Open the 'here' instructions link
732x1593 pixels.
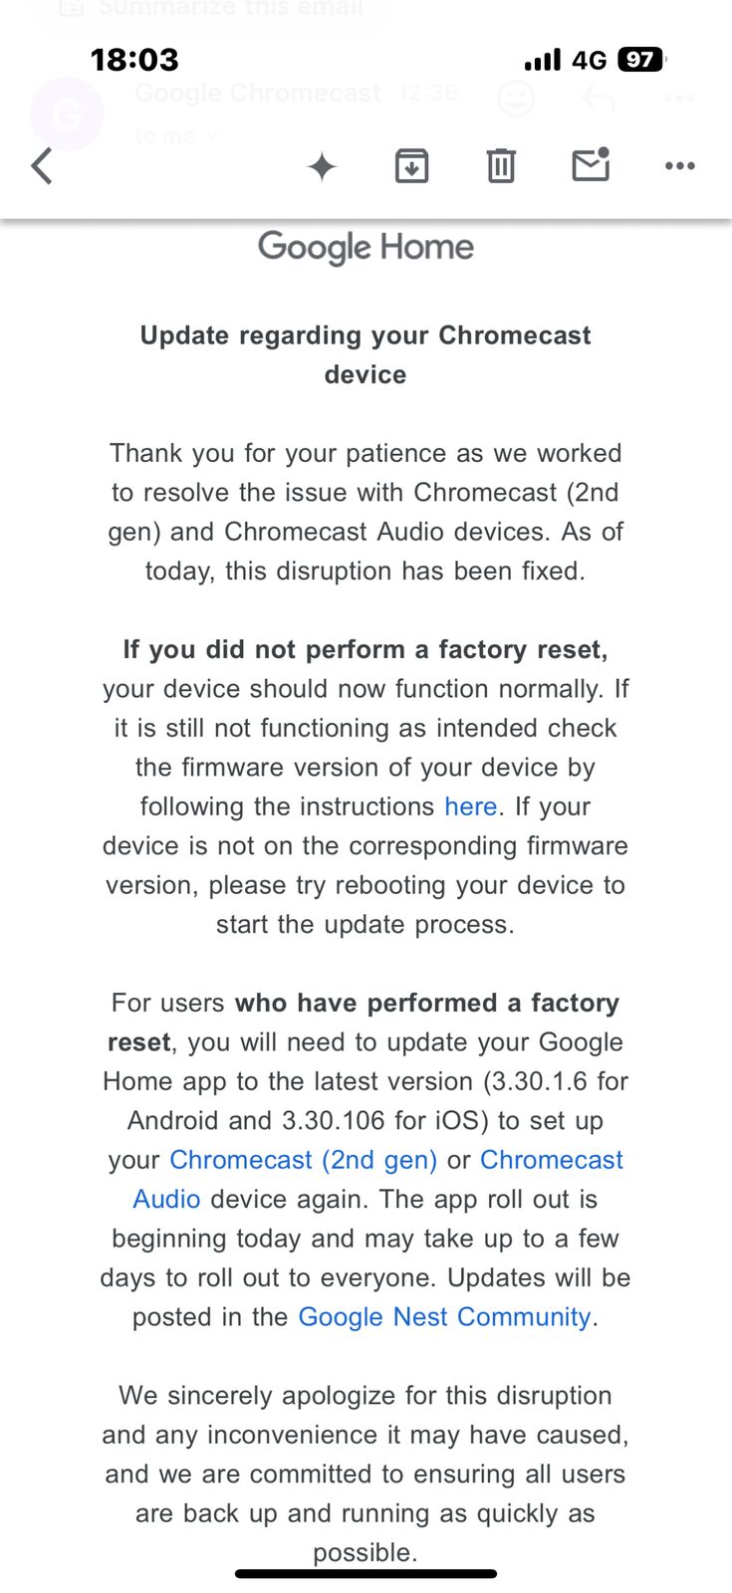point(470,806)
